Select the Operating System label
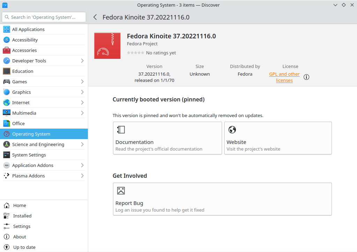357x252 pixels. tap(31, 134)
